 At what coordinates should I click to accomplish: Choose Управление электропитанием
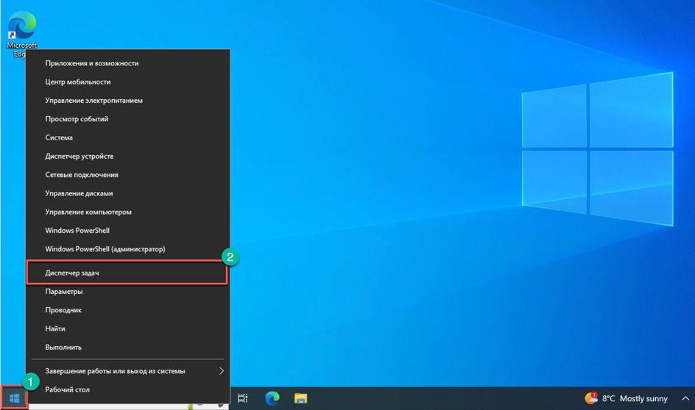point(127,101)
